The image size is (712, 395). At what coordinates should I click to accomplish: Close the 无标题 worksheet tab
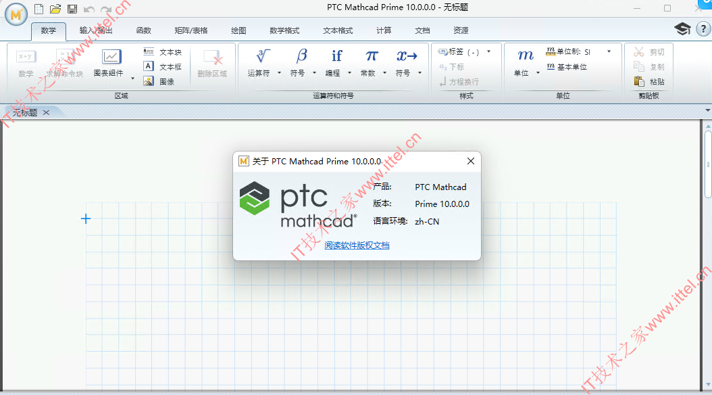[x=46, y=112]
